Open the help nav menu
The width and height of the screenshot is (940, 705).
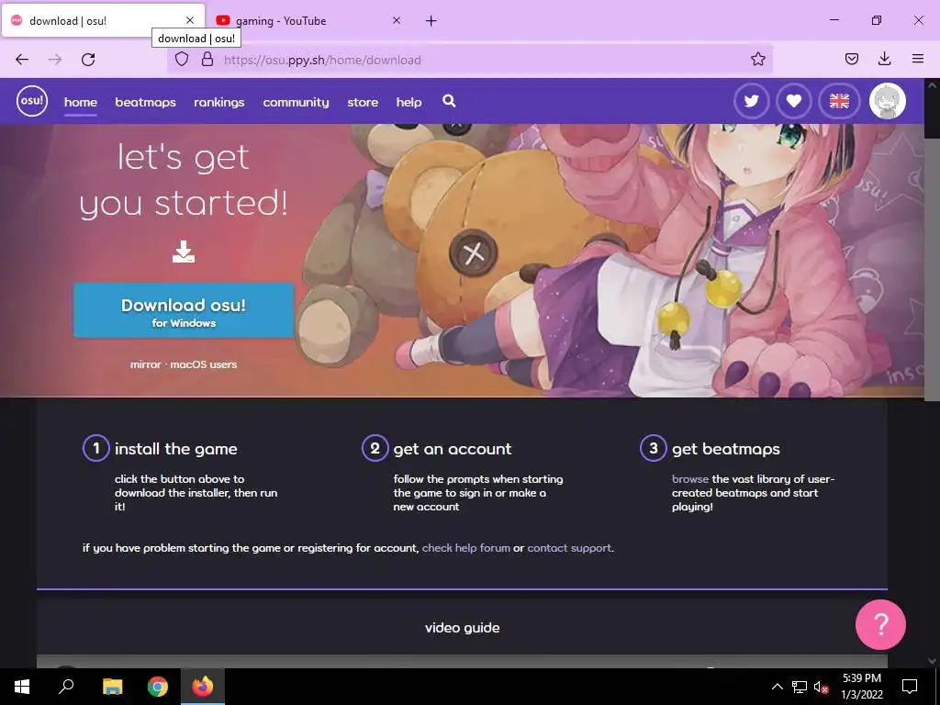point(408,102)
